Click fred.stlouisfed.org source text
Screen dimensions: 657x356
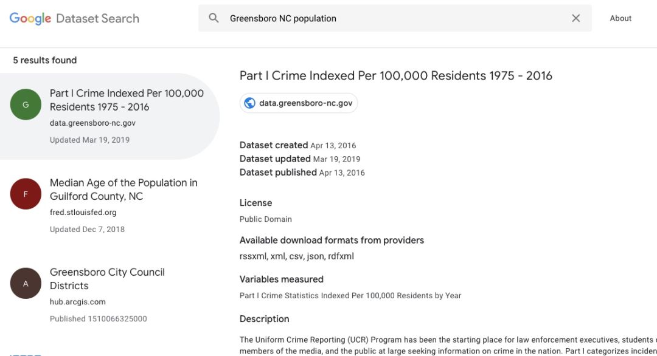tap(83, 213)
